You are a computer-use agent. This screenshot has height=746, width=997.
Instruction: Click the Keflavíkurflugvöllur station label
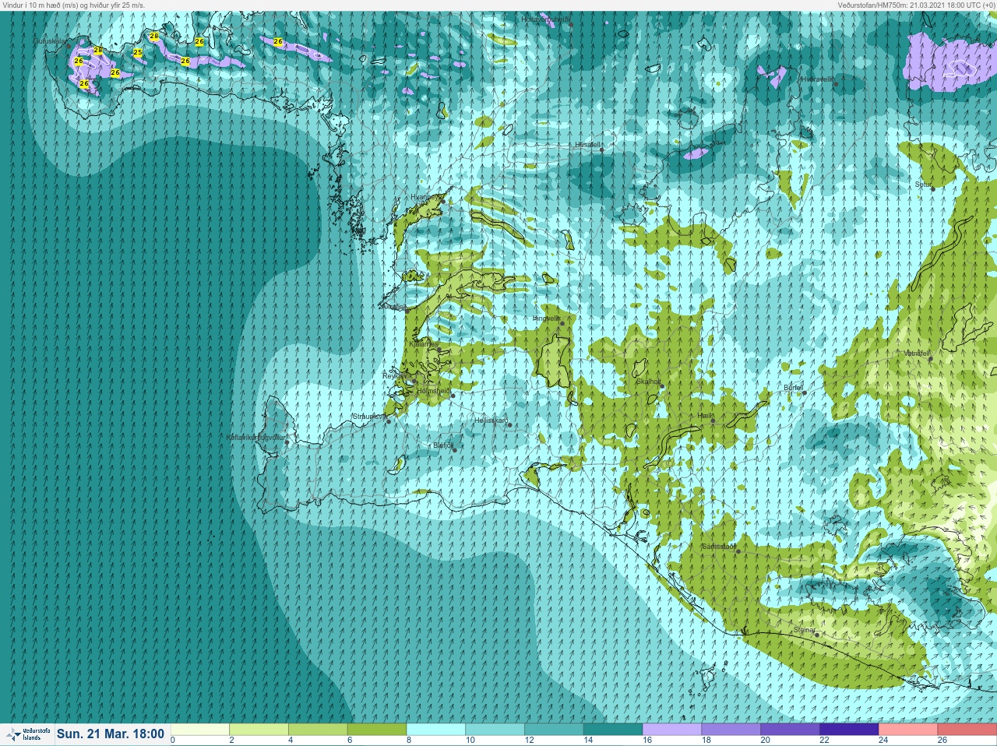click(x=255, y=438)
